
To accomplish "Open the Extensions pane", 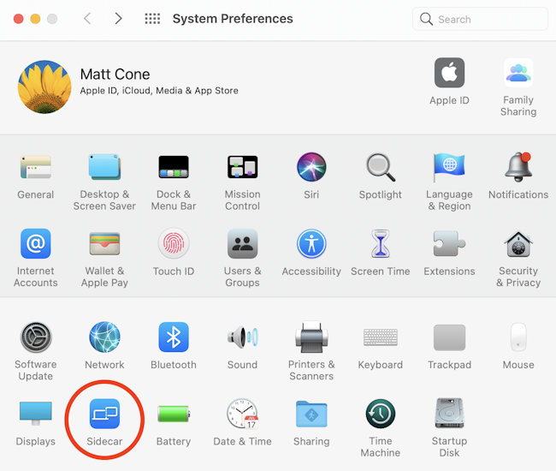I will click(449, 243).
